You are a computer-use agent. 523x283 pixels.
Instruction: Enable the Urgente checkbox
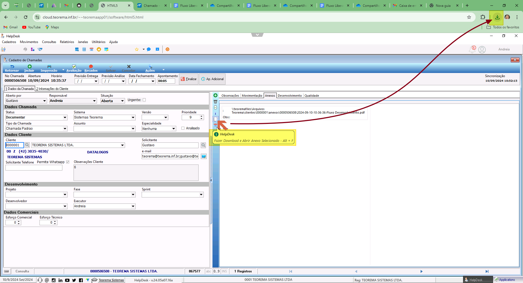coord(144,100)
